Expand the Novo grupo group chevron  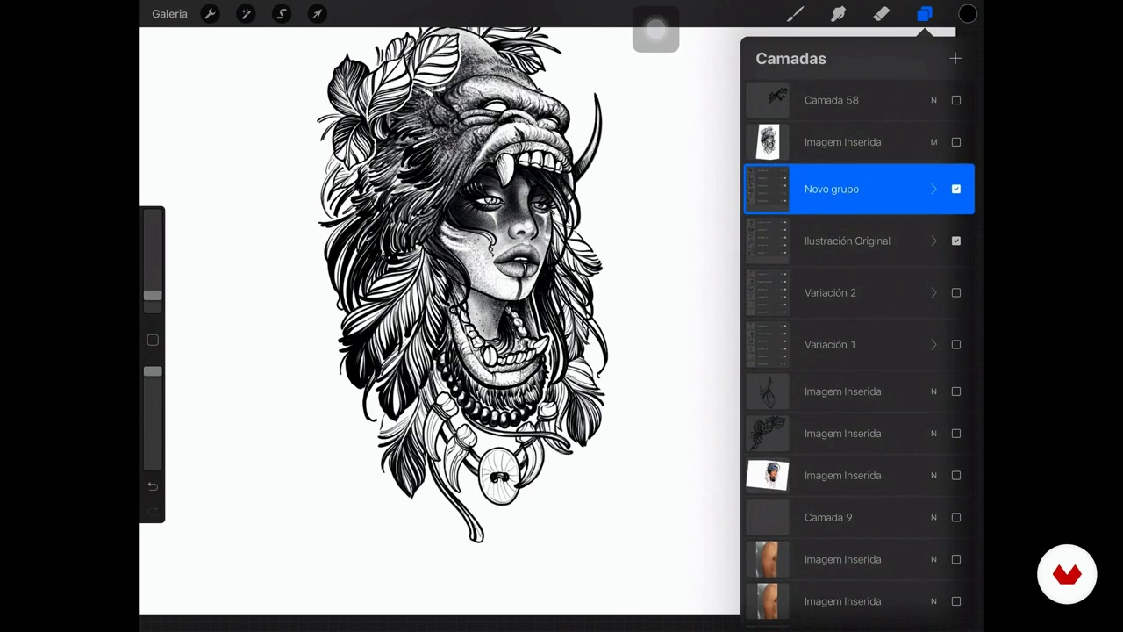pyautogui.click(x=933, y=189)
